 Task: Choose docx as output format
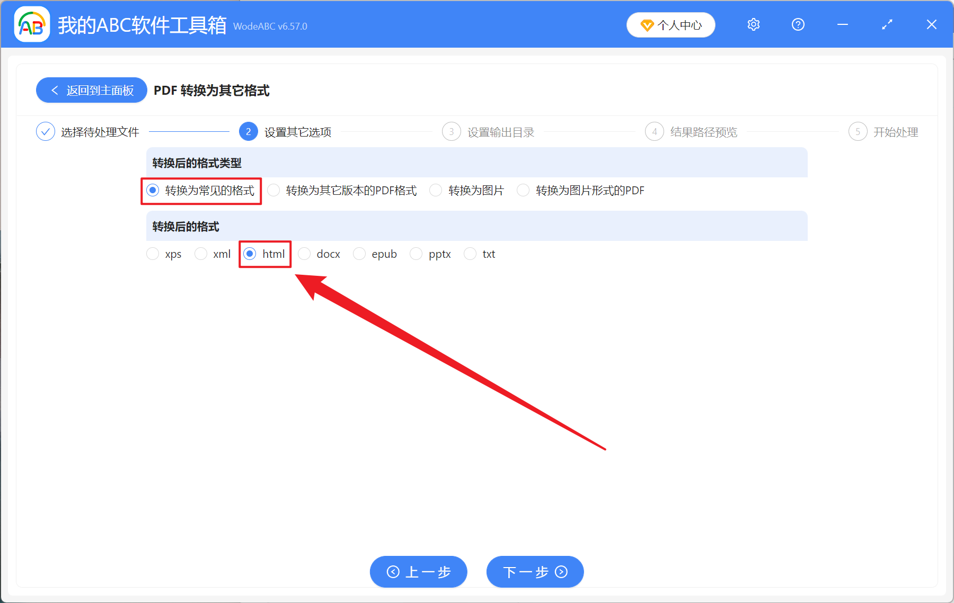[305, 254]
